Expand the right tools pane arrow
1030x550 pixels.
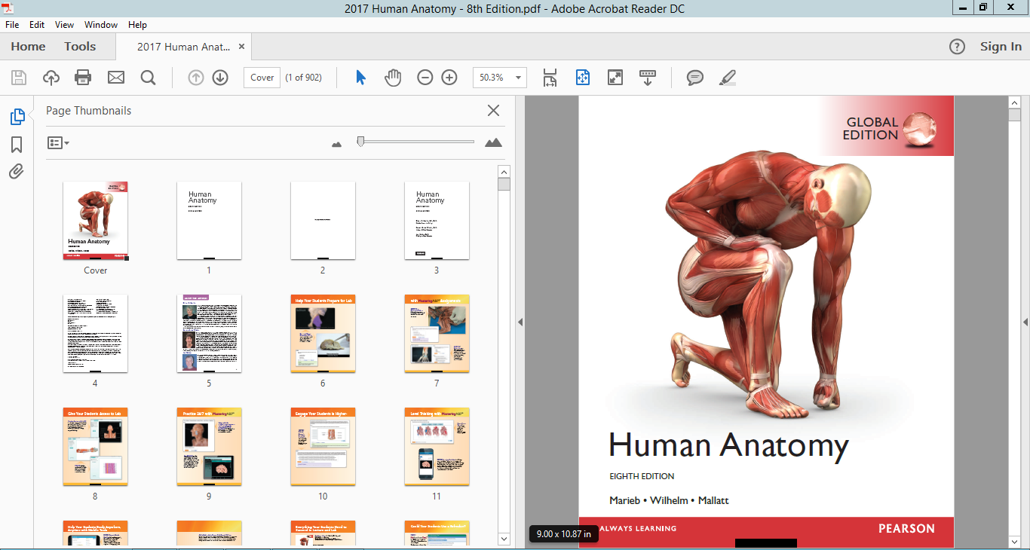click(x=1025, y=322)
